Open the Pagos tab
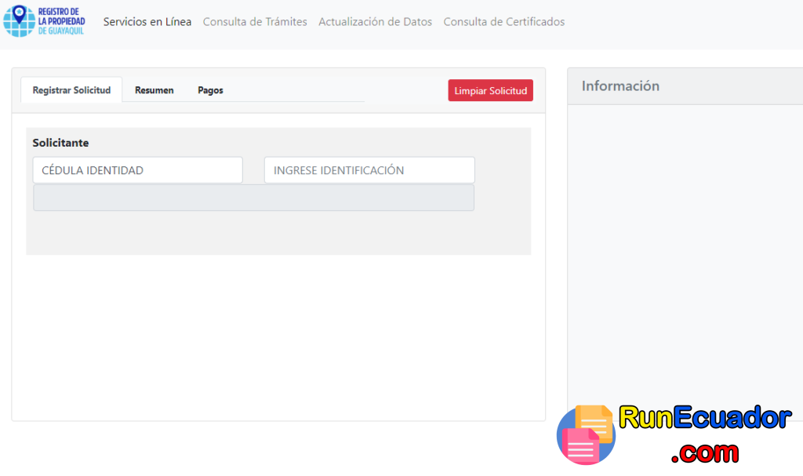Viewport: 803px width, 476px height. [210, 90]
